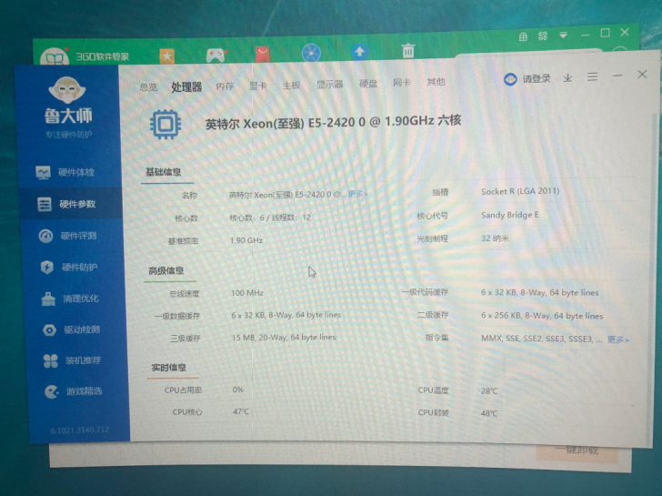Click 更多 link next to processor name
This screenshot has height=496, width=662.
(357, 194)
